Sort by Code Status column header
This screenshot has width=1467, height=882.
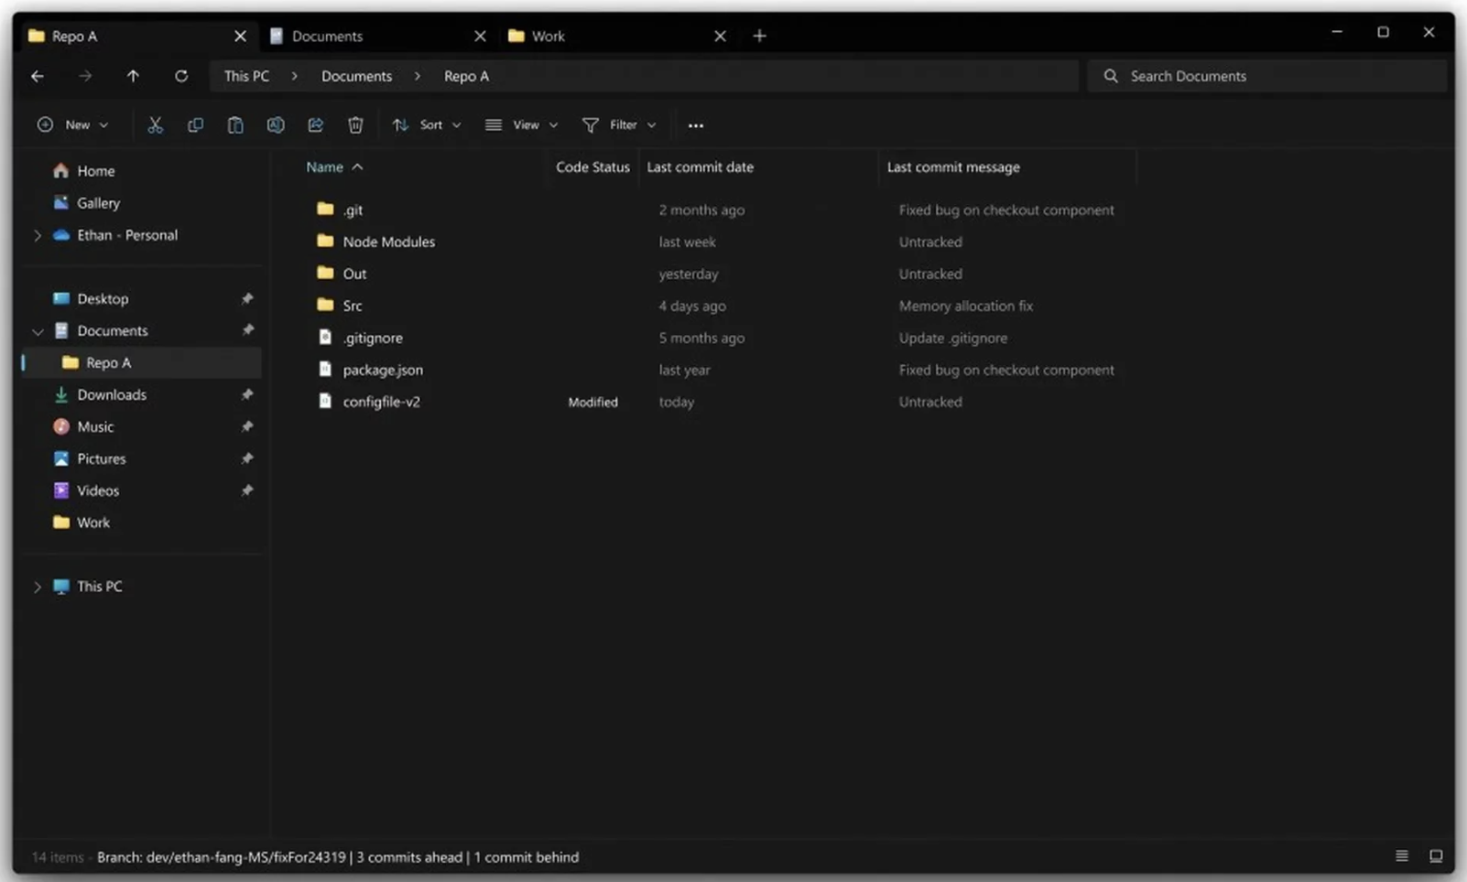click(592, 167)
